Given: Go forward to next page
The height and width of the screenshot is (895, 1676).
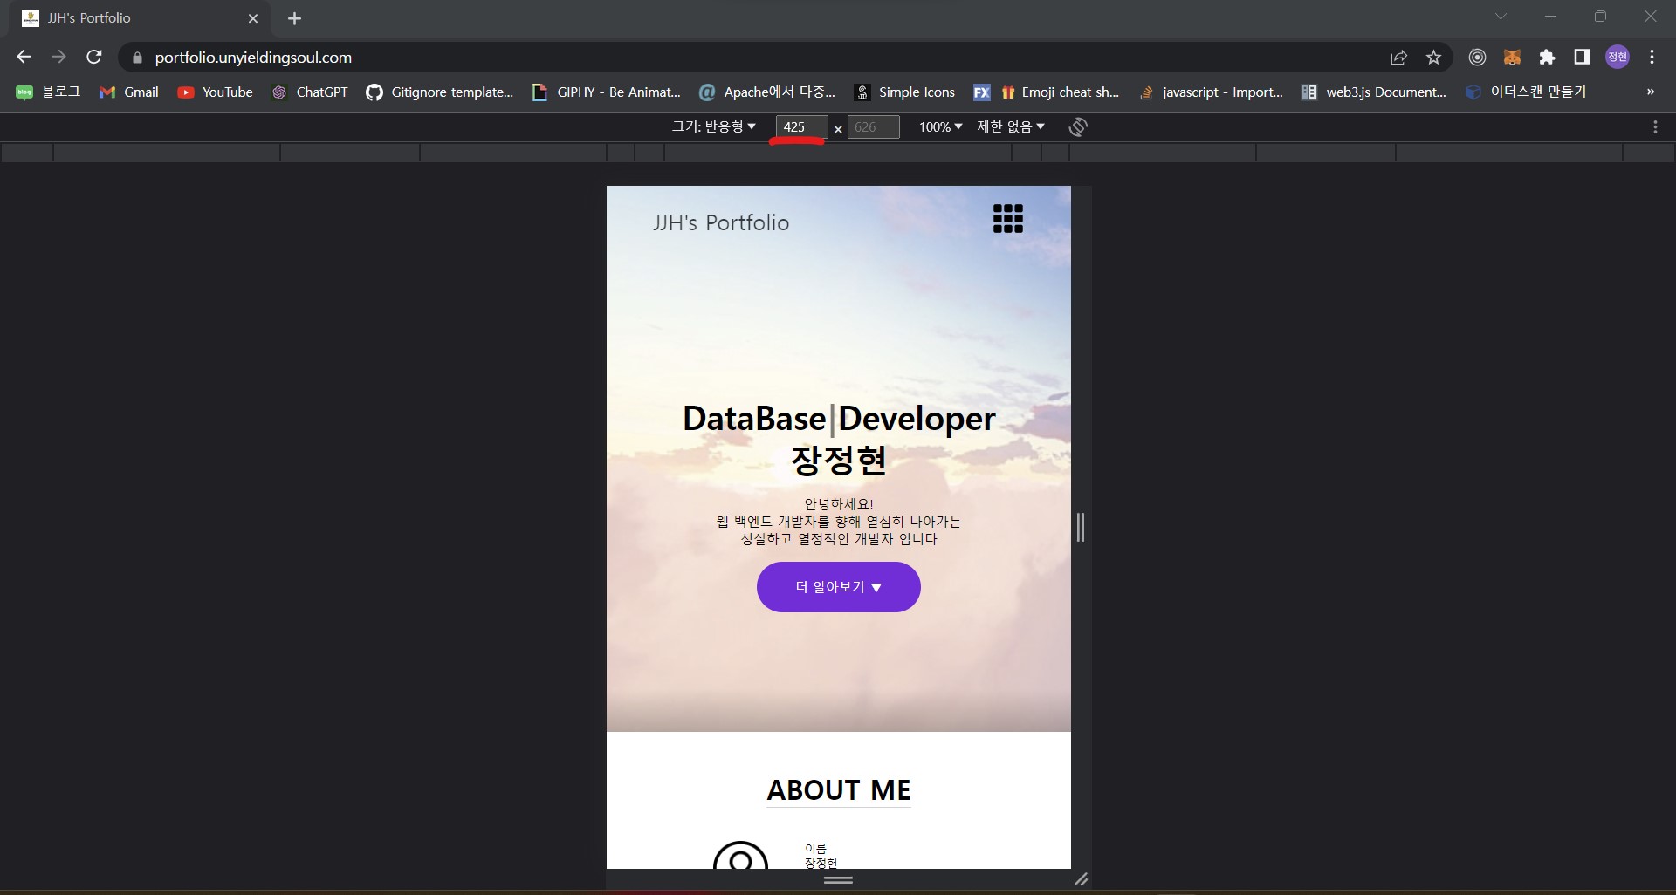Looking at the screenshot, I should [x=58, y=58].
